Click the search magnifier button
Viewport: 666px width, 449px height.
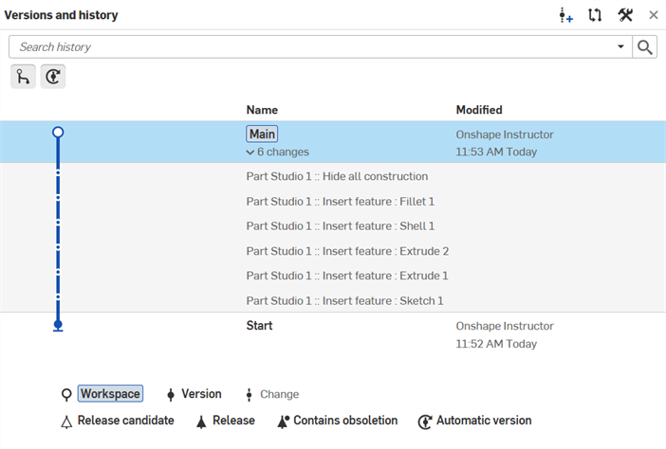point(645,47)
